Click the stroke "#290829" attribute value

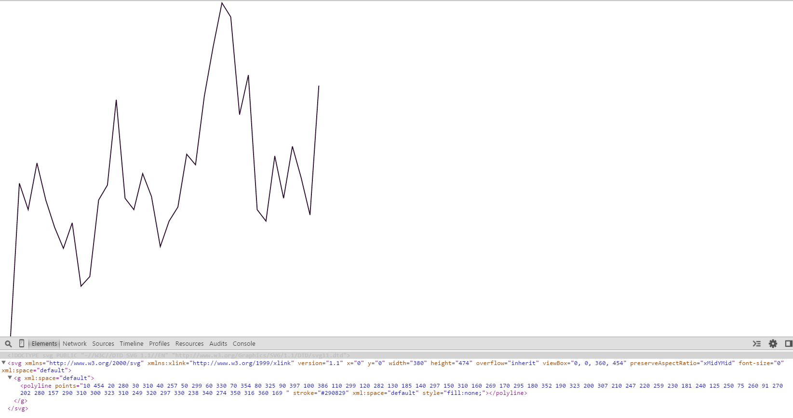[335, 393]
